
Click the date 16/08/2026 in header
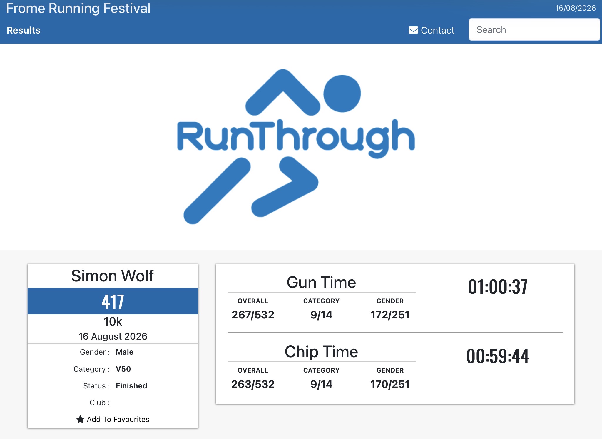tap(576, 8)
